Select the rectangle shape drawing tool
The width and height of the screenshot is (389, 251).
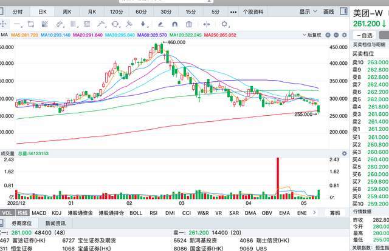[31, 24]
